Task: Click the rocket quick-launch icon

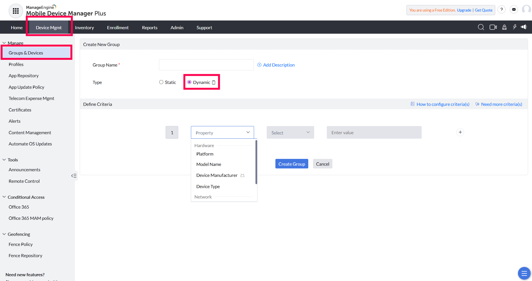Action: (504, 27)
